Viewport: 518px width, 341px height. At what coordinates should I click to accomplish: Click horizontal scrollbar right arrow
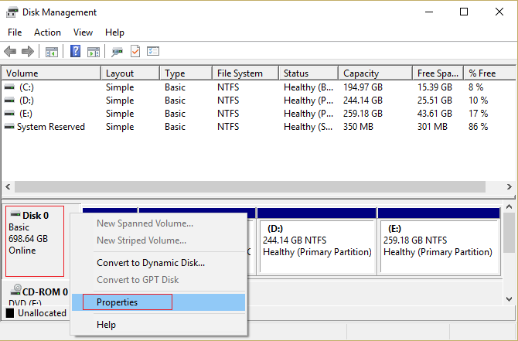[509, 186]
